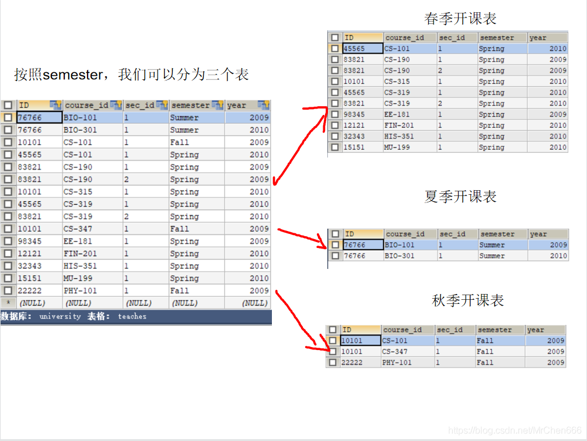This screenshot has width=587, height=441.
Task: Click the (NULL) year cell in teaches table's new row
Action: pyautogui.click(x=247, y=303)
